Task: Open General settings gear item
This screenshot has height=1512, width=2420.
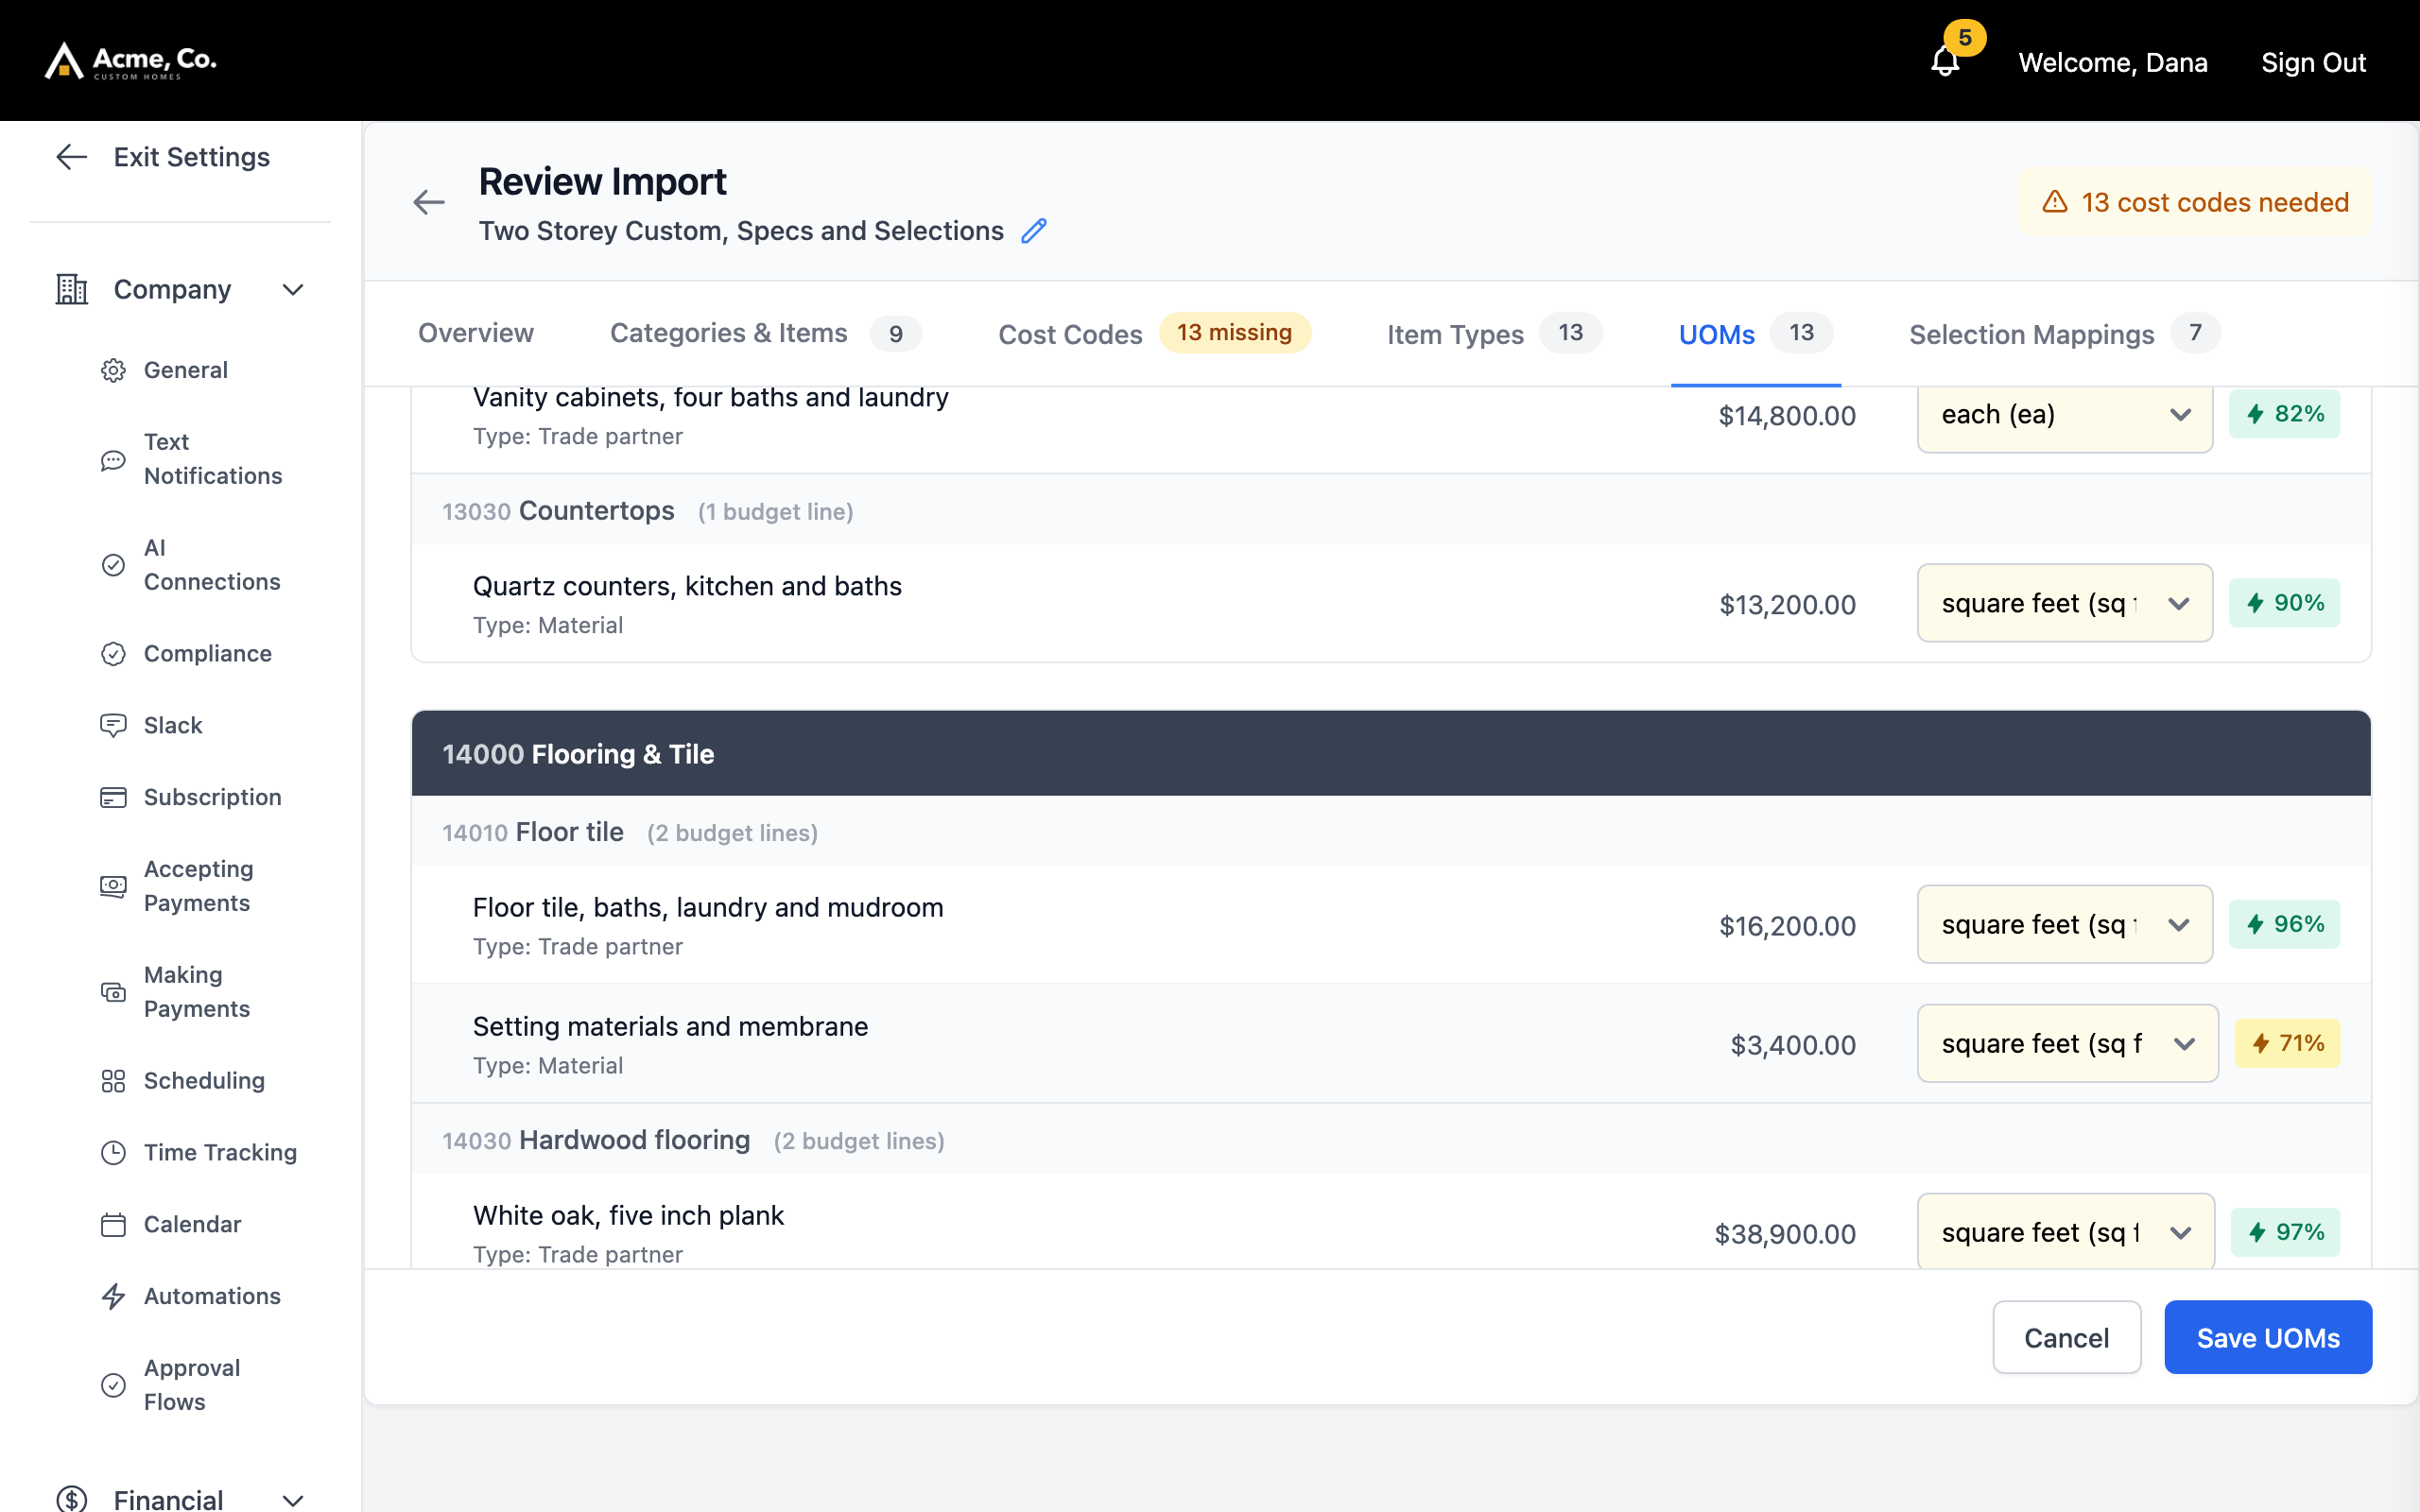Action: tap(186, 370)
